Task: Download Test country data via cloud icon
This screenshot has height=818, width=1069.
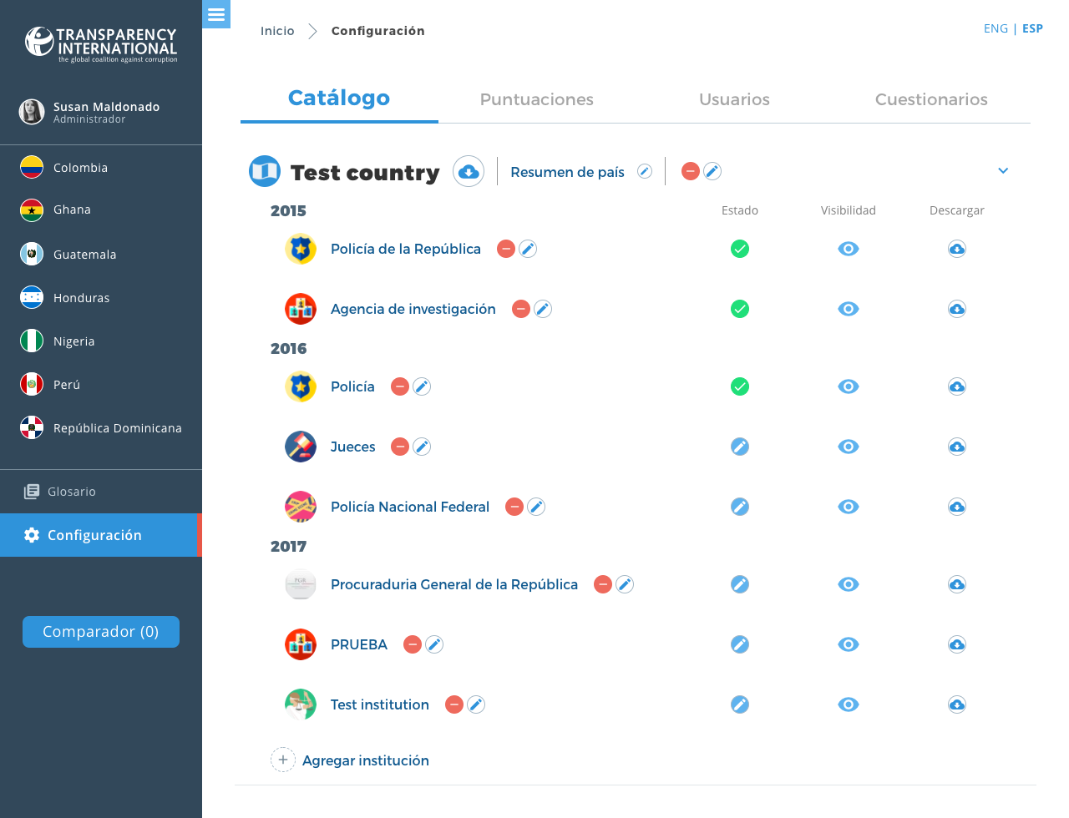Action: click(x=469, y=172)
